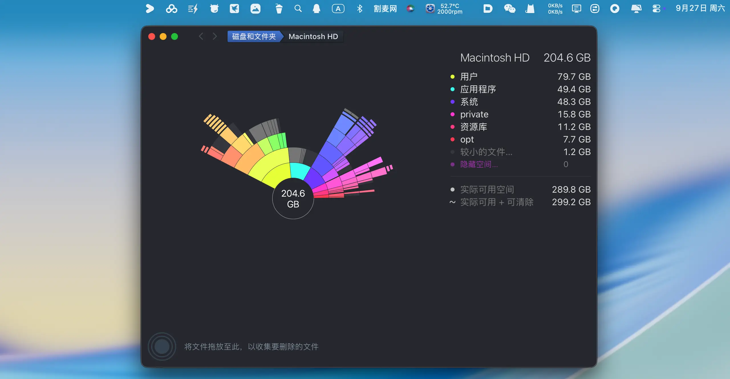Click the forward navigation arrow
The height and width of the screenshot is (379, 730).
pyautogui.click(x=215, y=36)
